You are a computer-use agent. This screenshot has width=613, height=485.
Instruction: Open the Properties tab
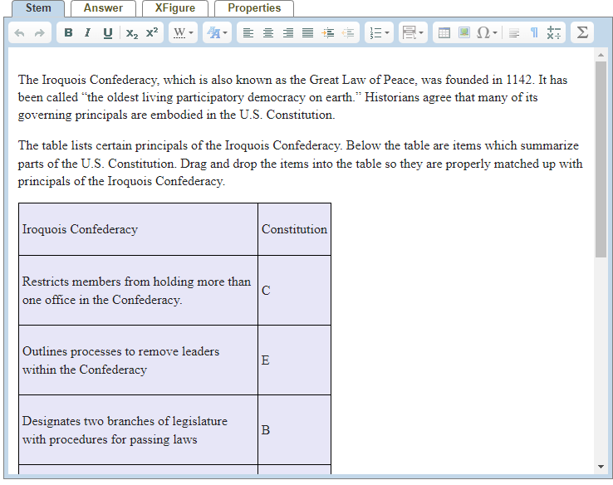coord(254,8)
